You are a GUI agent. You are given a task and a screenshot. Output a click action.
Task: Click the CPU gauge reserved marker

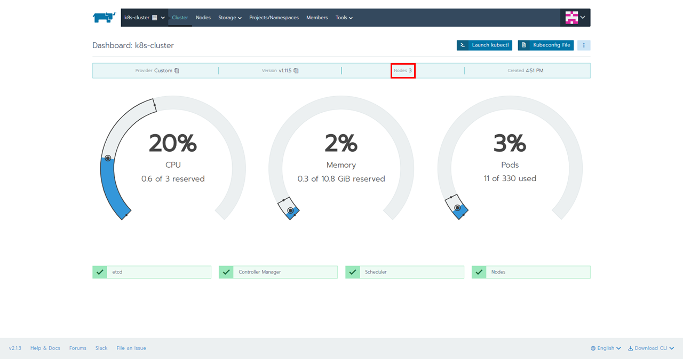(x=108, y=158)
